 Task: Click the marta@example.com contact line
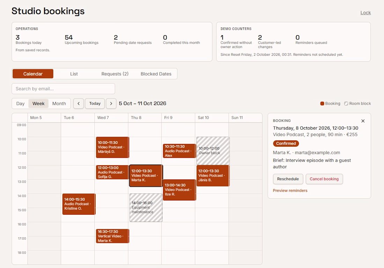[307, 153]
